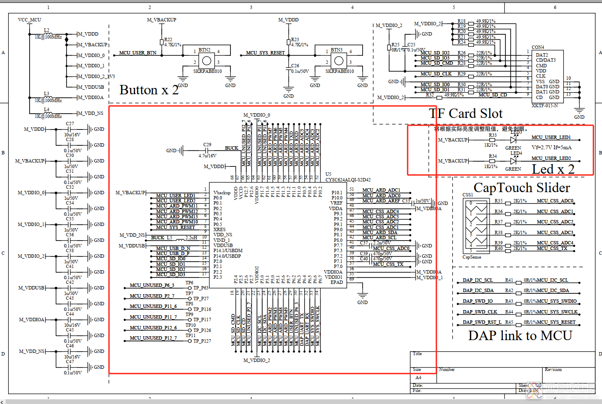Click the 'Title' field in title block
The width and height of the screenshot is (602, 404).
pyautogui.click(x=417, y=354)
